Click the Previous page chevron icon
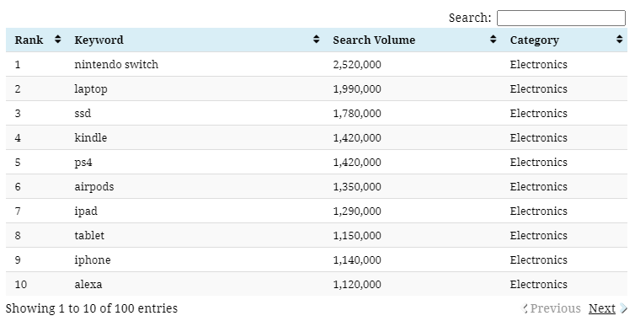 [x=525, y=308]
